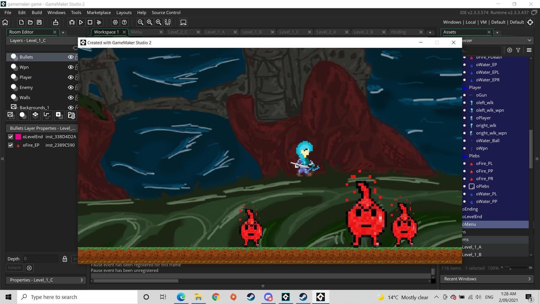
Task: Start the debugger with the bug icon
Action: pos(72,22)
